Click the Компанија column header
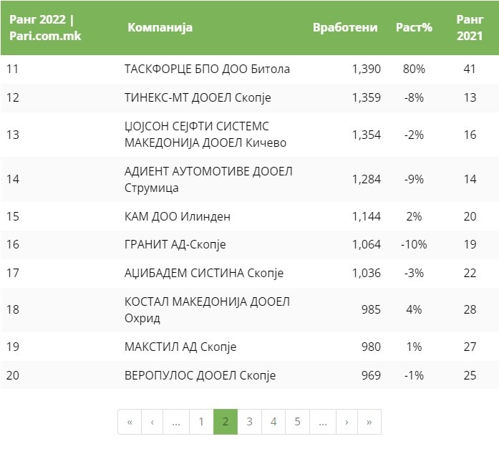The image size is (499, 449). [x=160, y=28]
